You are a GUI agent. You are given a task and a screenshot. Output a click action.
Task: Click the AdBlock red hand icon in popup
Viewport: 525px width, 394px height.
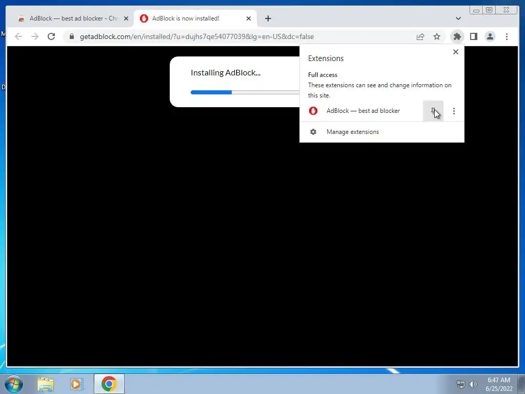[x=313, y=111]
